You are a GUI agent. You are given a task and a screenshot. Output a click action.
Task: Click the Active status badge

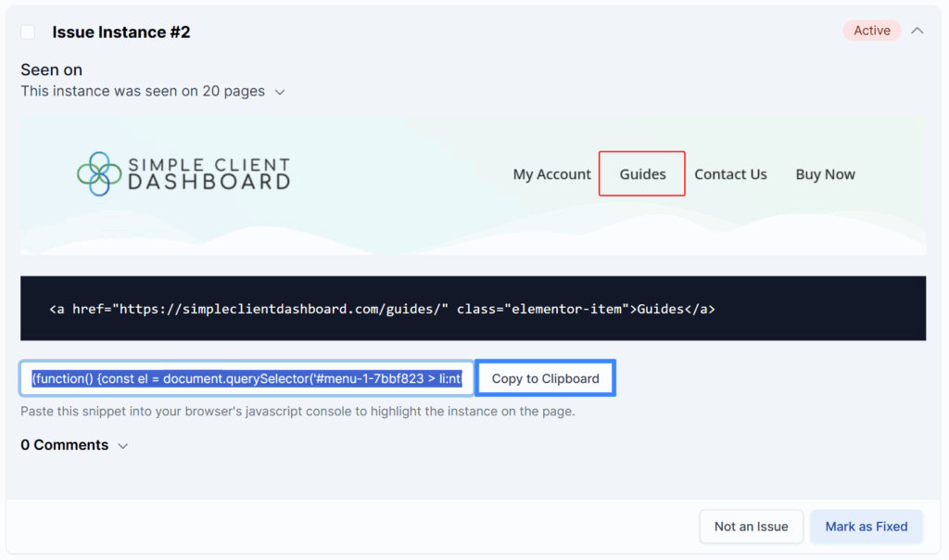(871, 31)
